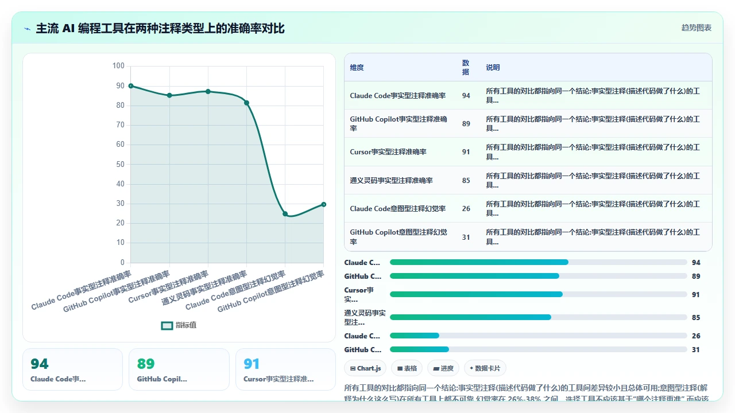Click the chart data point at value 90
Viewport: 735px width, 413px height.
(x=131, y=85)
